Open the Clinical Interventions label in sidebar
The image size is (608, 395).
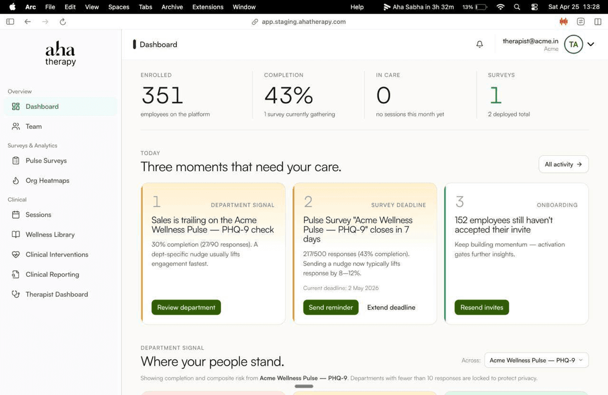[57, 255]
